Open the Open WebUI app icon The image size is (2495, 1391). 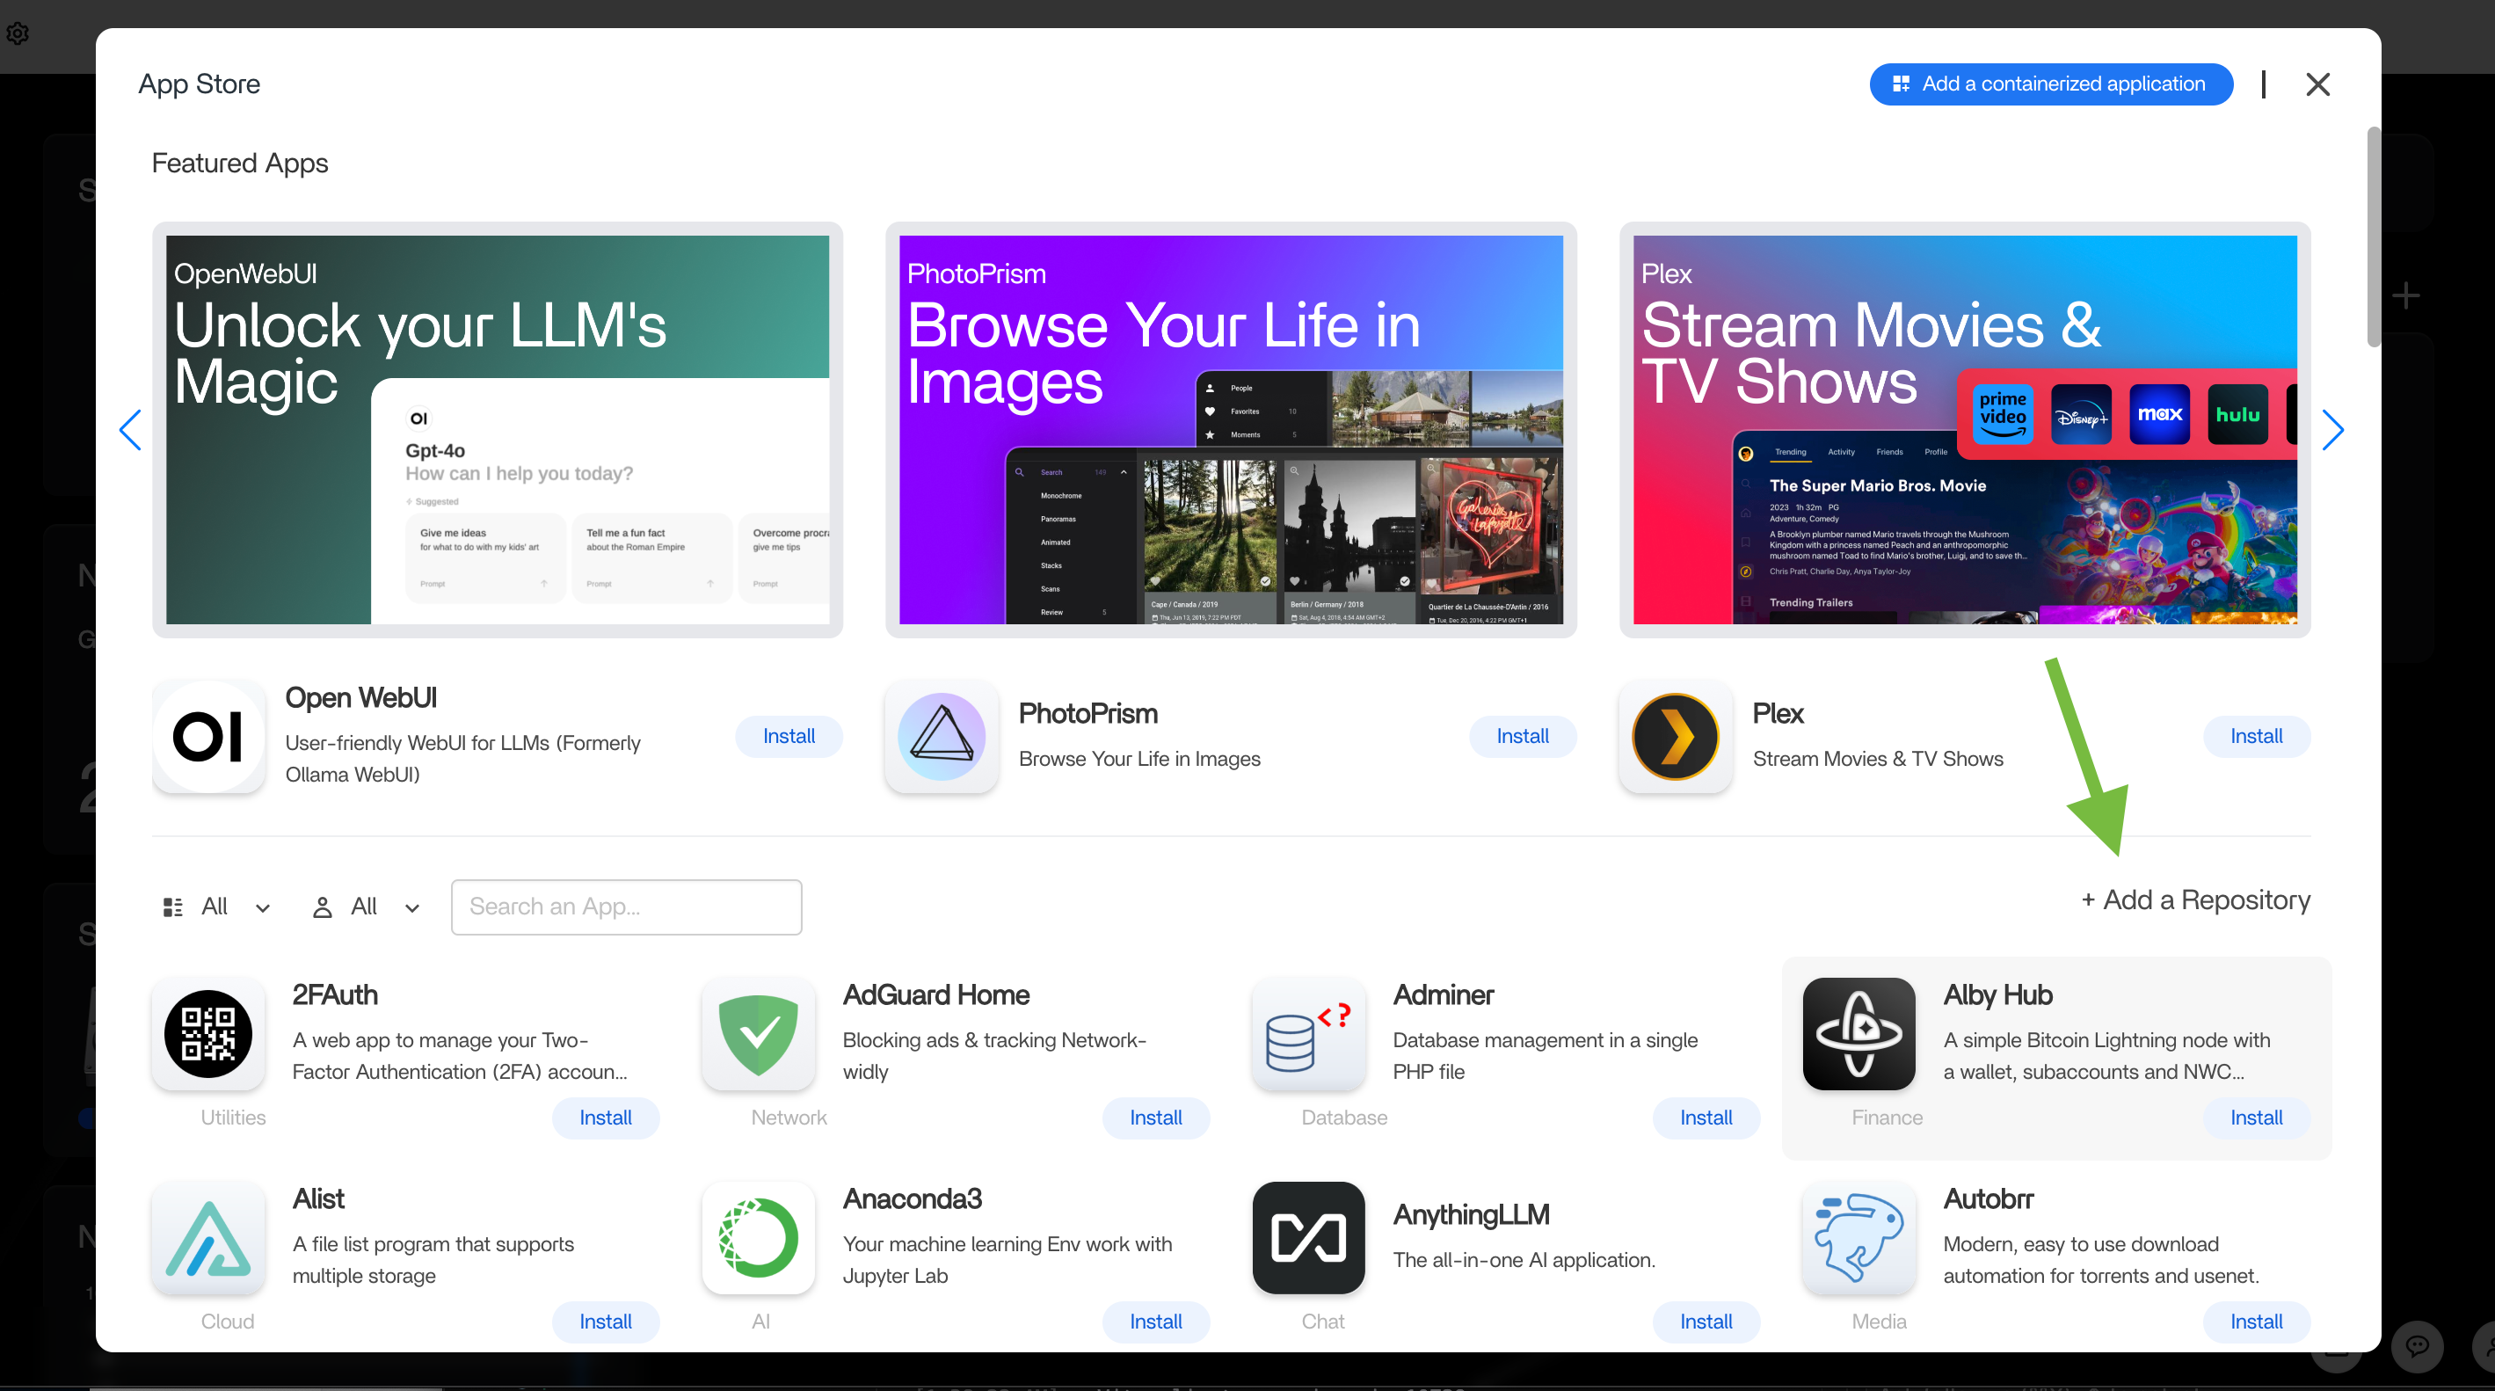click(208, 736)
